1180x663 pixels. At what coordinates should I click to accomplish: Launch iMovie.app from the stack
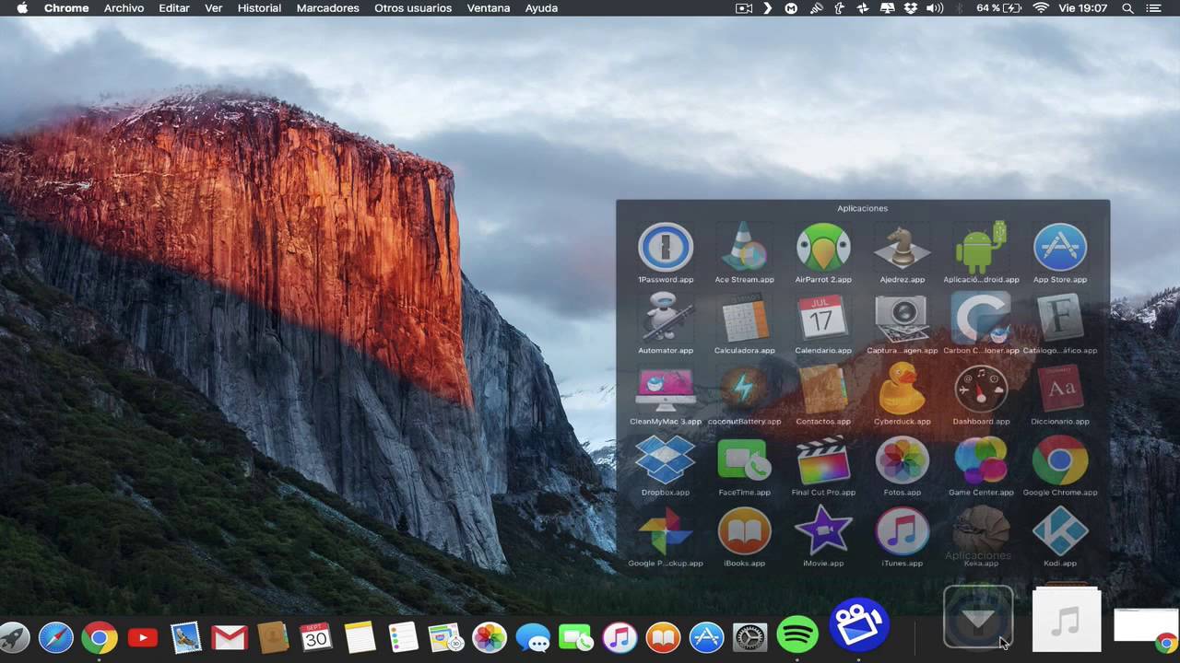point(823,530)
